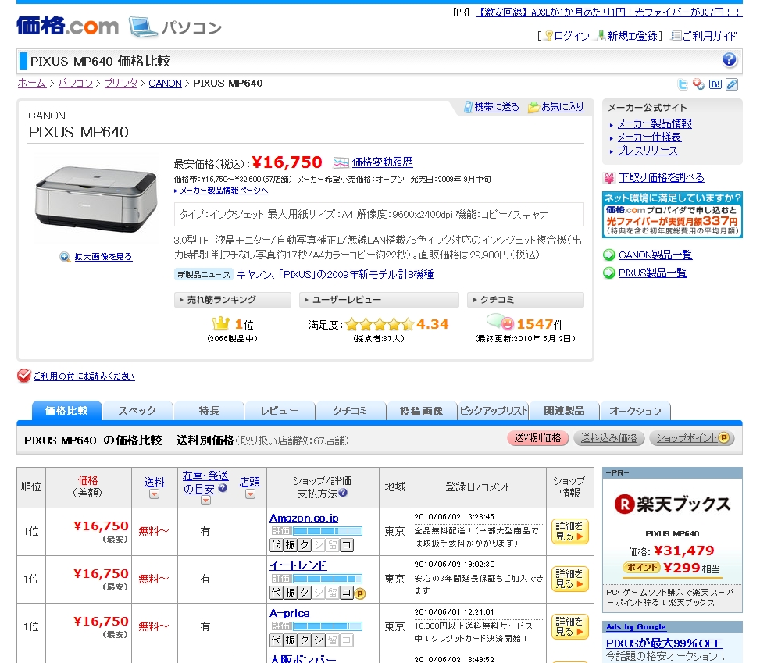The width and height of the screenshot is (760, 663).
Task: Click the price history chart icon
Action: [341, 162]
